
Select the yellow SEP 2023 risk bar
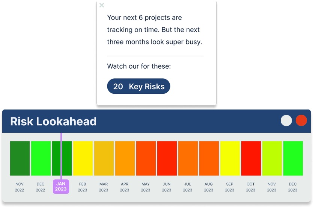tap(230, 158)
